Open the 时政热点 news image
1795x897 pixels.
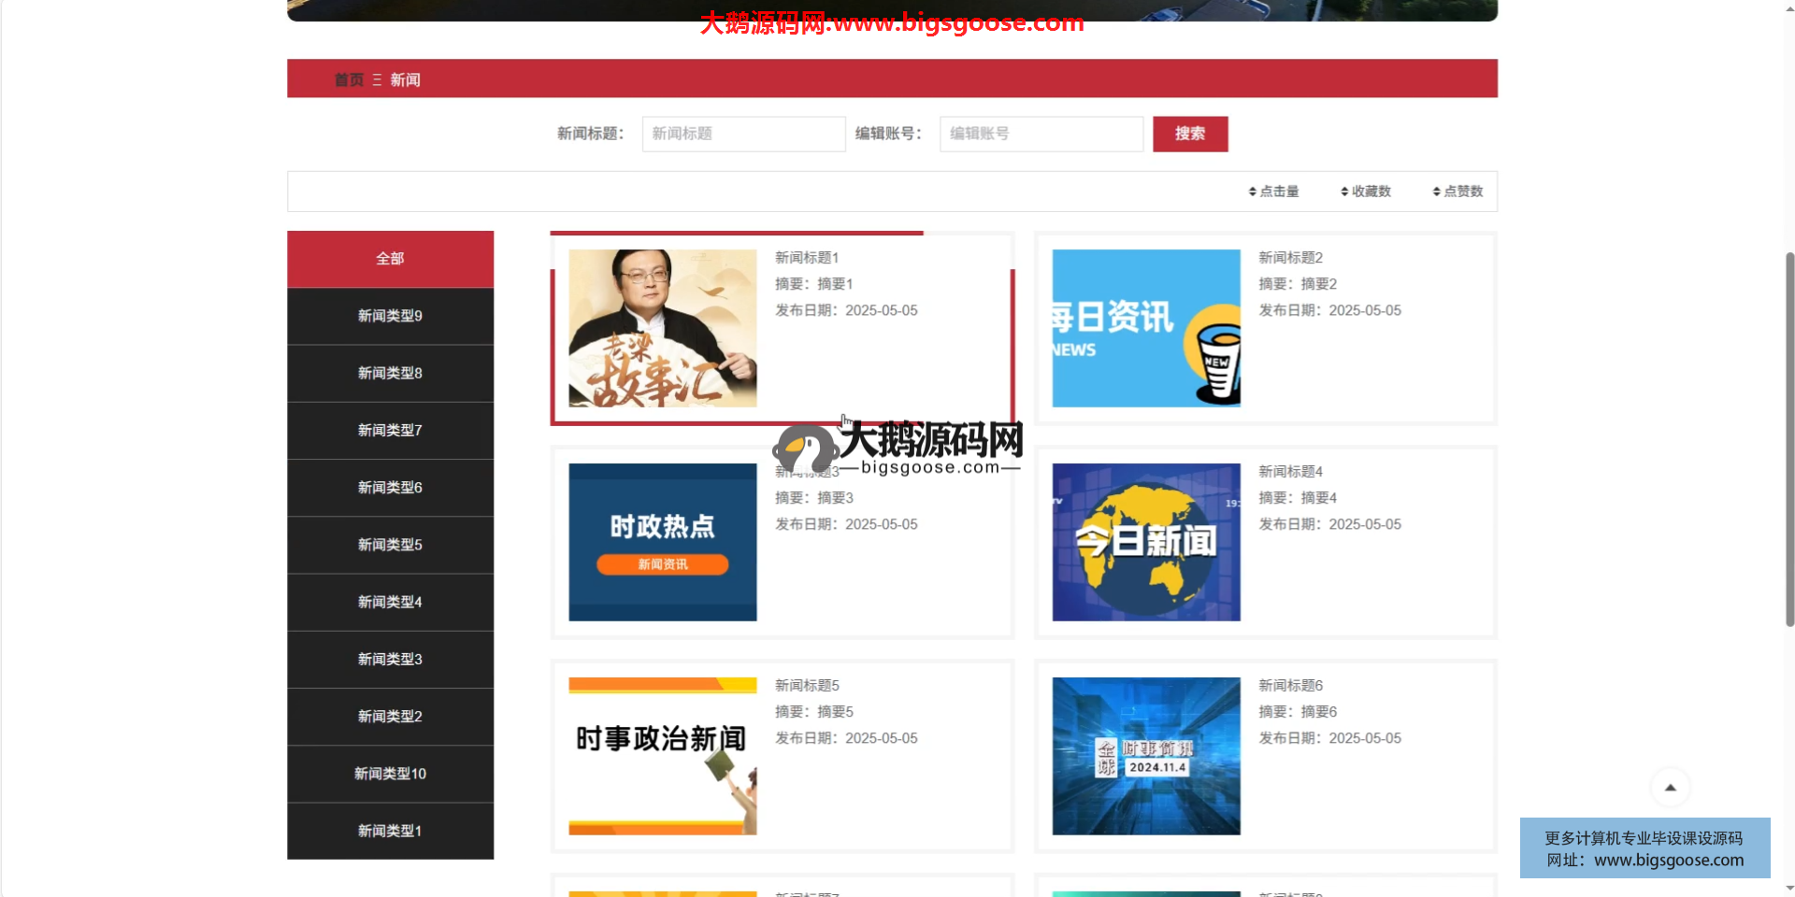(662, 542)
